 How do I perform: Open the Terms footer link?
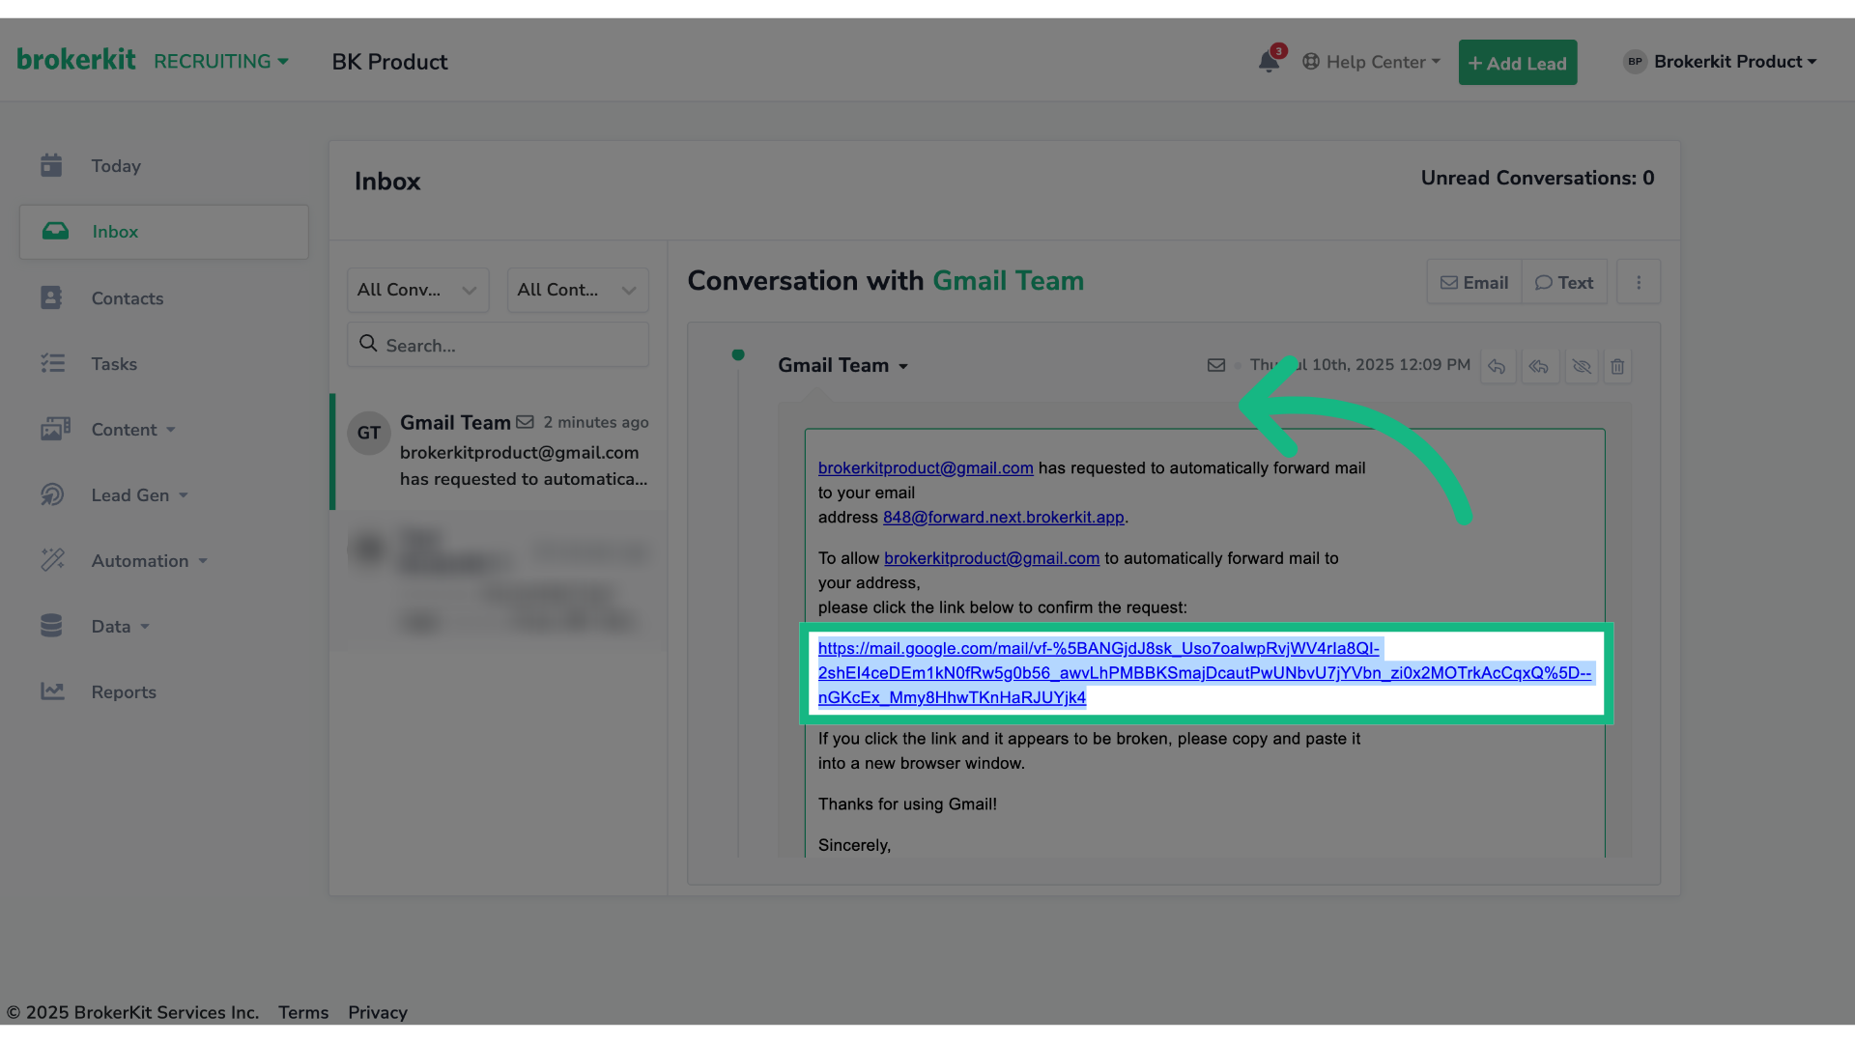coord(303,1013)
